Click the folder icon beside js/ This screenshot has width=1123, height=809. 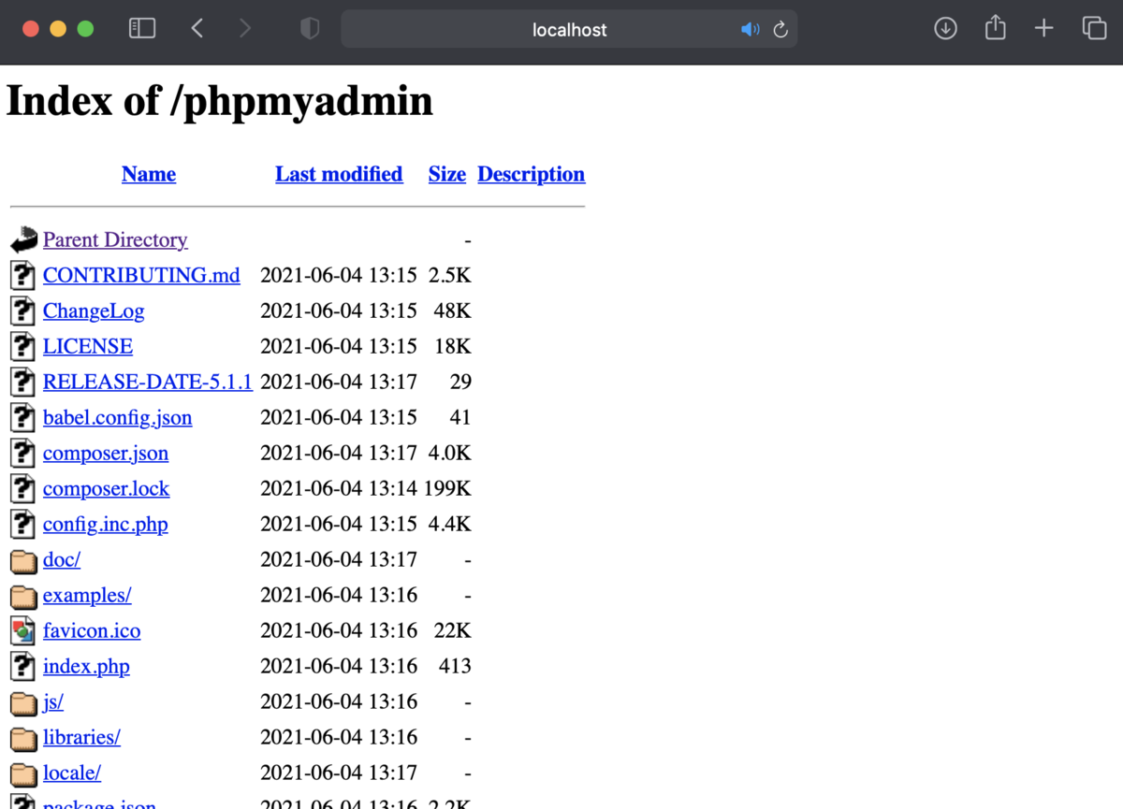[x=23, y=702]
